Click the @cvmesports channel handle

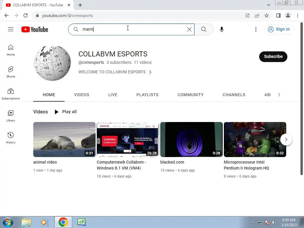91,62
